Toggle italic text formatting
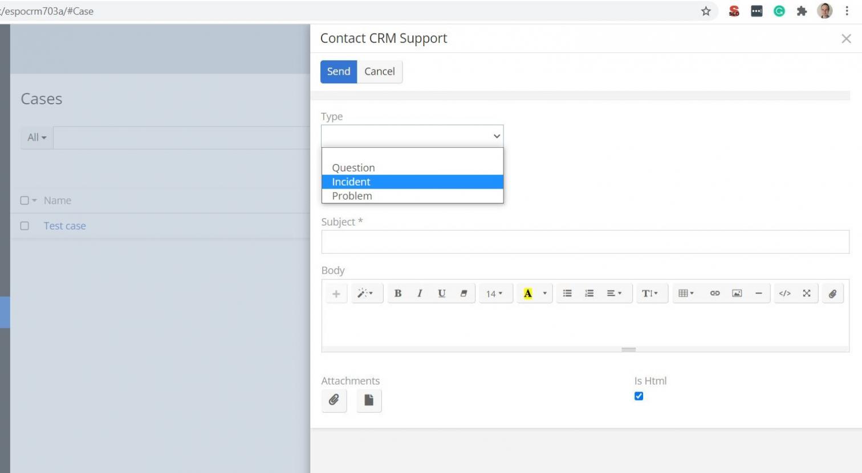Screen dimensions: 862x473 click(420, 293)
